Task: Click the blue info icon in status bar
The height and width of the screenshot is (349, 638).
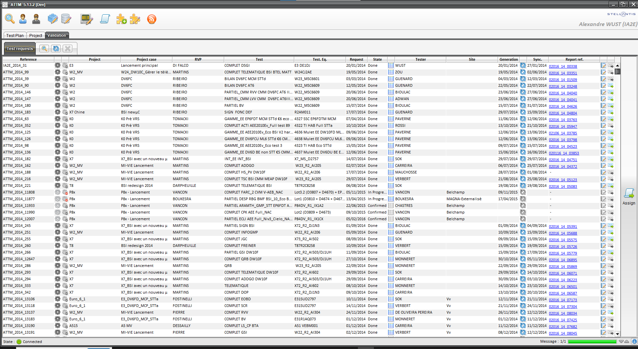Action: pyautogui.click(x=634, y=342)
